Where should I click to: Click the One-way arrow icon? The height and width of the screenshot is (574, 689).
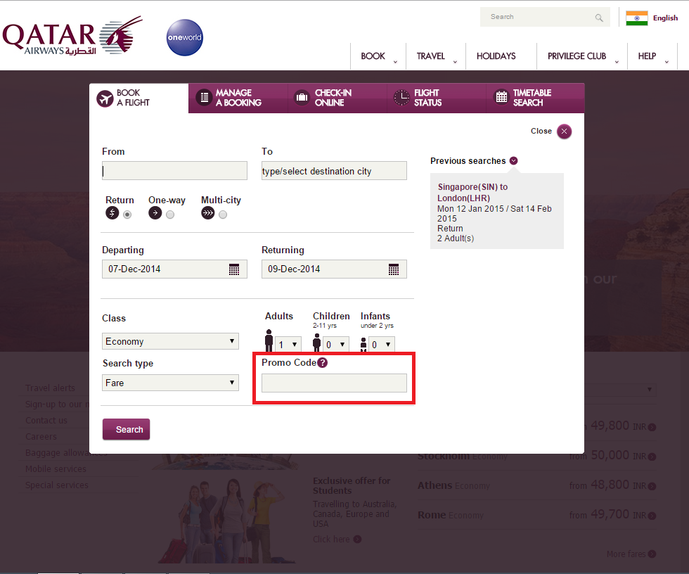pos(155,213)
